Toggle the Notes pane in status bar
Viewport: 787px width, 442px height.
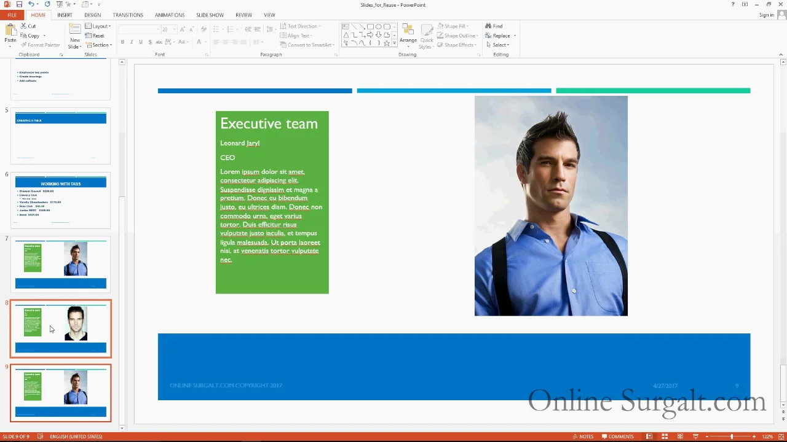(583, 436)
